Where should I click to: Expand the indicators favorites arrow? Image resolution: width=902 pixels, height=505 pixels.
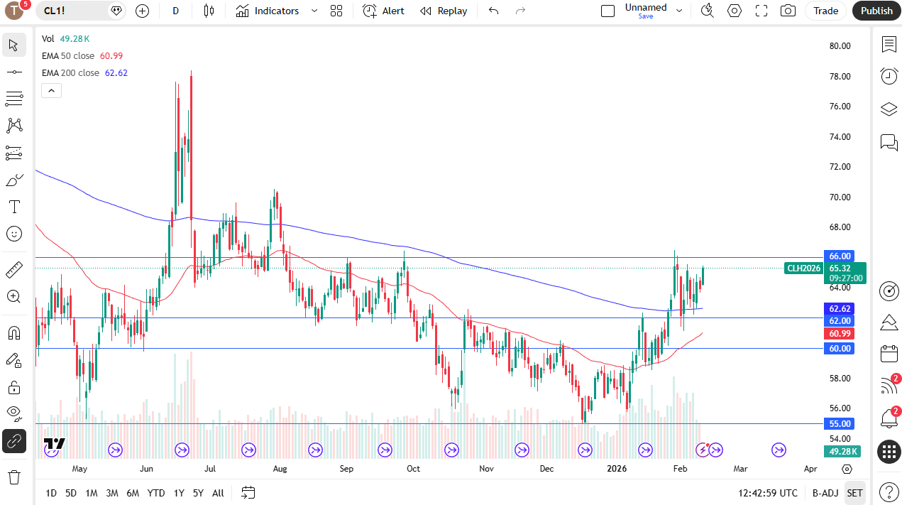tap(314, 11)
